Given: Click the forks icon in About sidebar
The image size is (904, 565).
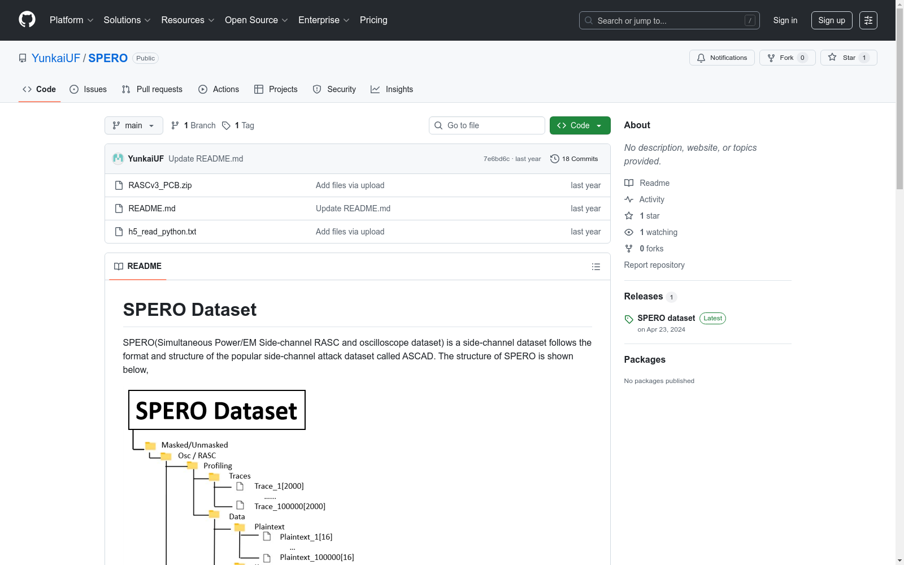Looking at the screenshot, I should click(629, 249).
